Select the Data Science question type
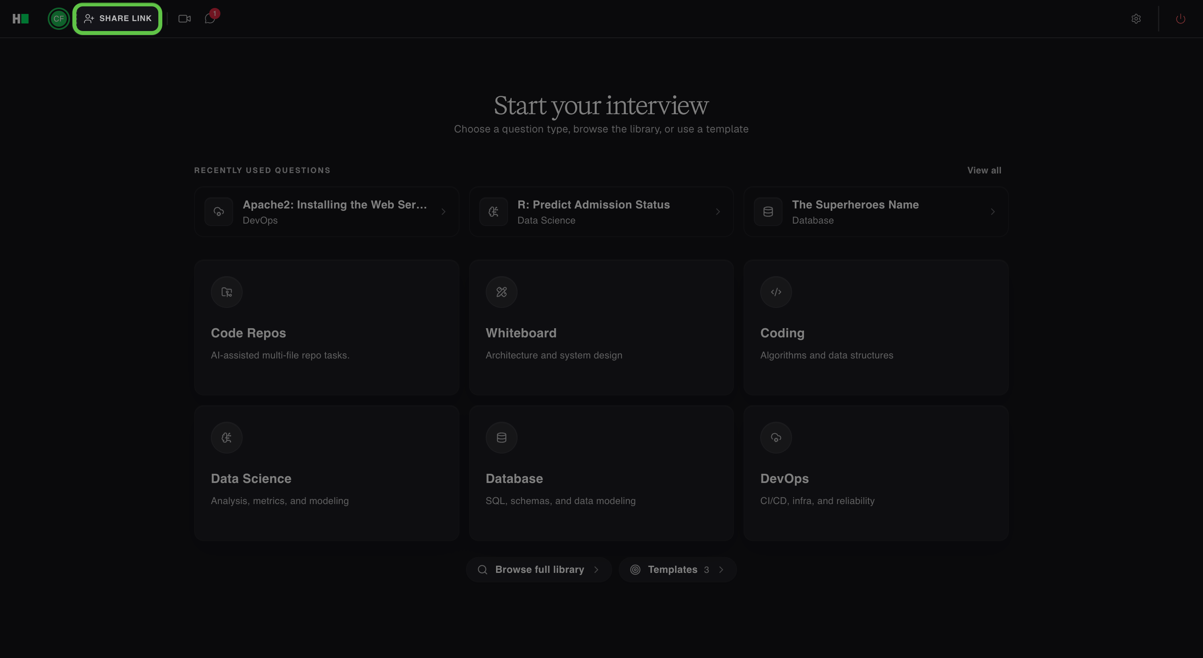1203x658 pixels. pos(327,473)
